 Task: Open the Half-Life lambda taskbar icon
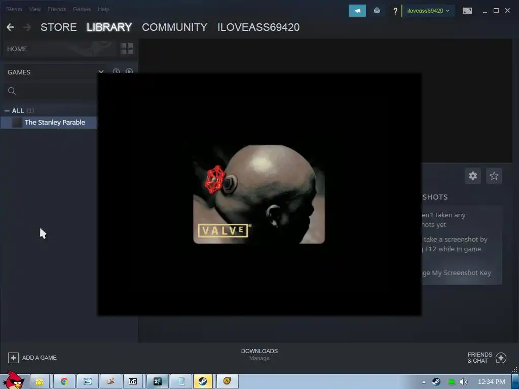(x=227, y=382)
